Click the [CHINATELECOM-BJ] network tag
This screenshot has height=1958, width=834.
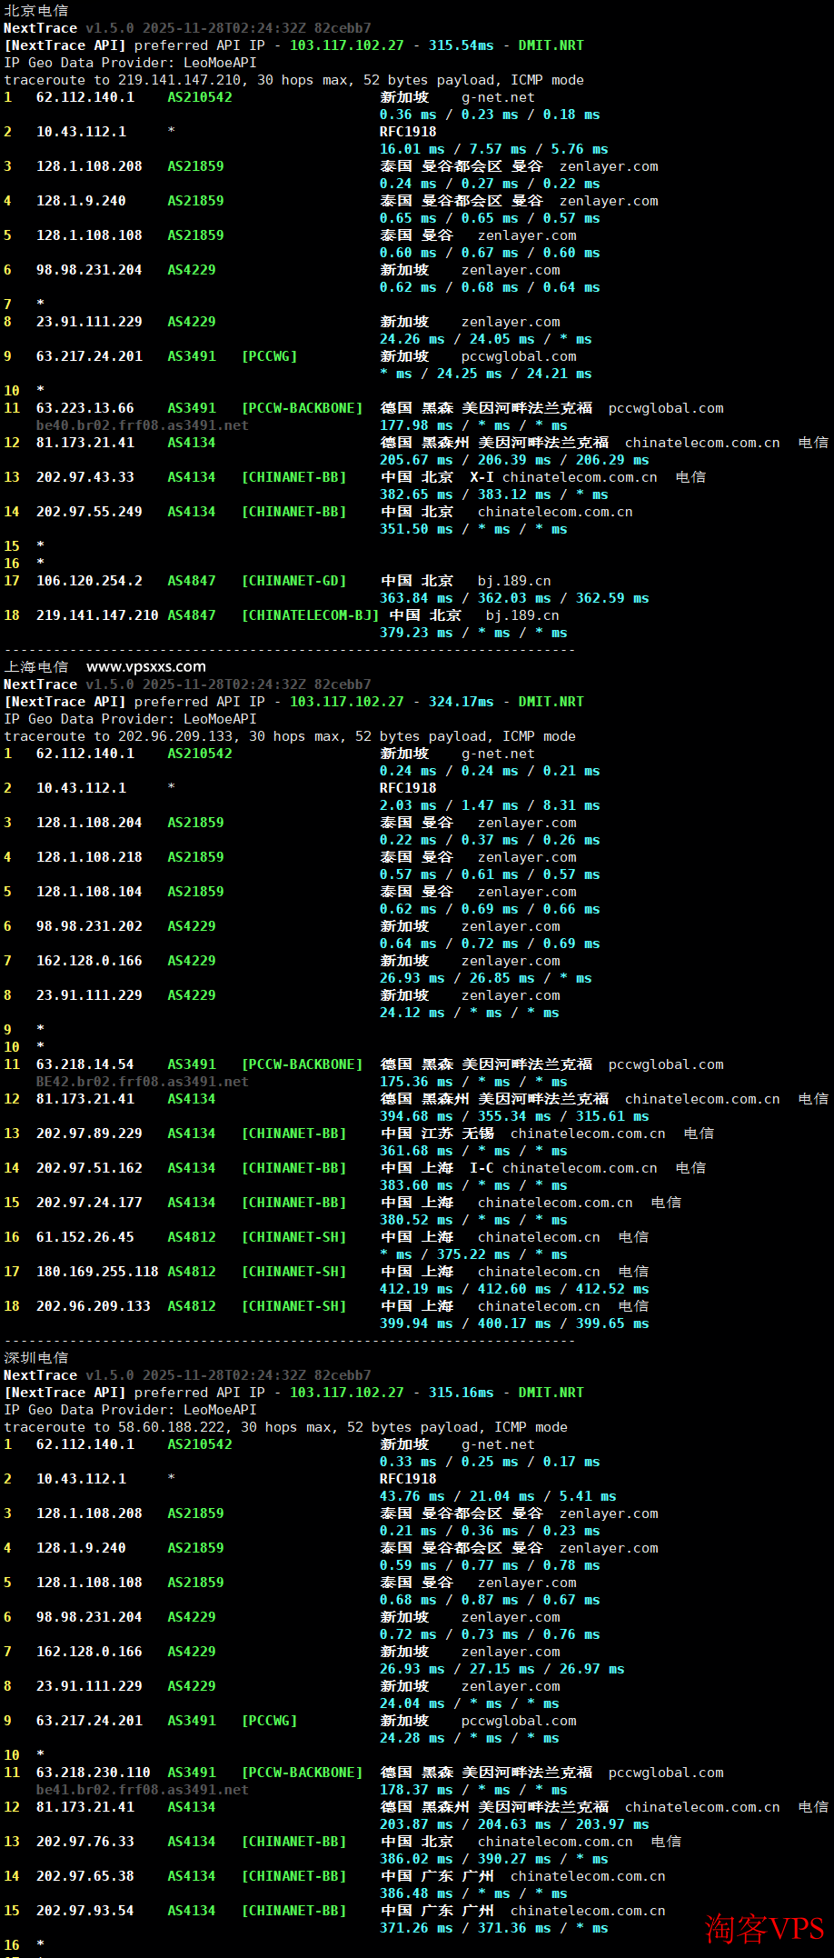click(310, 615)
